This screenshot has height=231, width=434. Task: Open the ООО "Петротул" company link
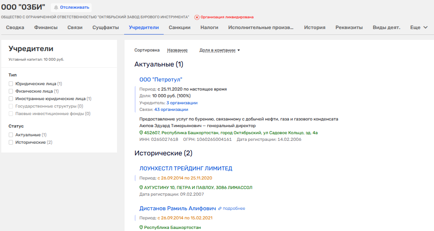point(161,80)
